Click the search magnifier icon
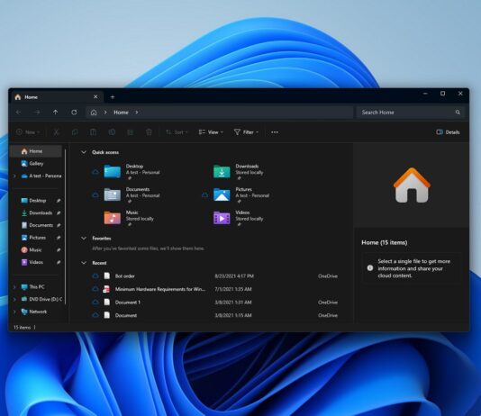 coord(458,113)
